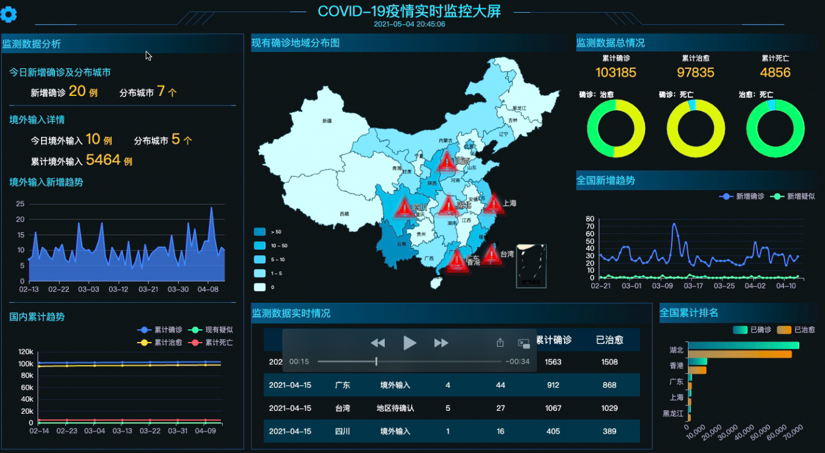Select the 四川 cell in table

[x=342, y=431]
